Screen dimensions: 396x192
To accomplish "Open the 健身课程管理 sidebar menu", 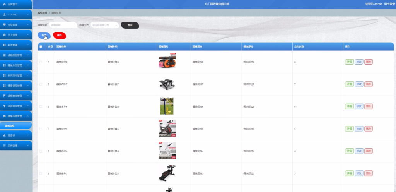I will click(x=16, y=86).
